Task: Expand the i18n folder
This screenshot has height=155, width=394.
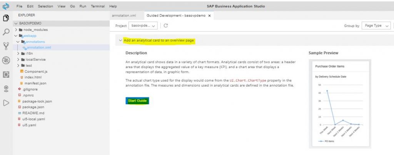Action: click(18, 53)
